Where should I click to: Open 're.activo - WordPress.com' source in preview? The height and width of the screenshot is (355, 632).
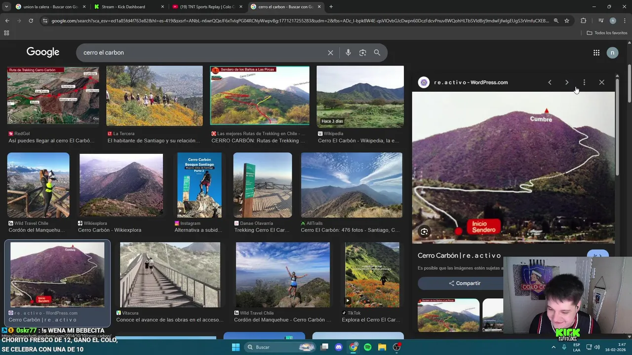click(471, 82)
